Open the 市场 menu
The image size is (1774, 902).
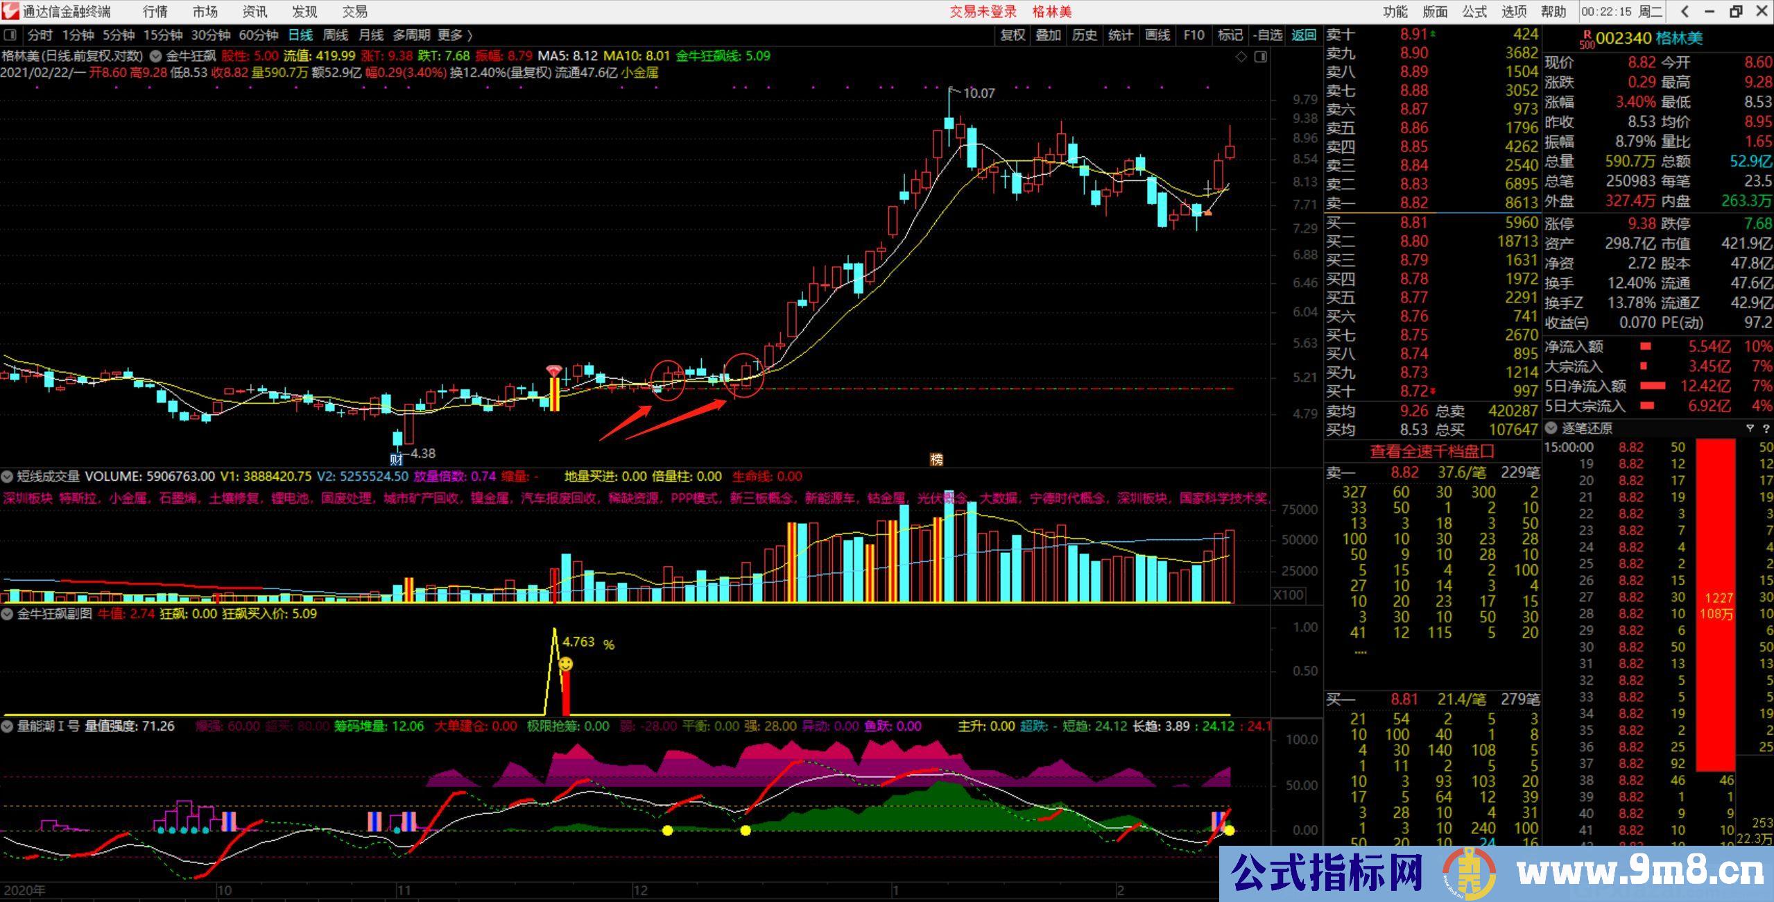(205, 12)
